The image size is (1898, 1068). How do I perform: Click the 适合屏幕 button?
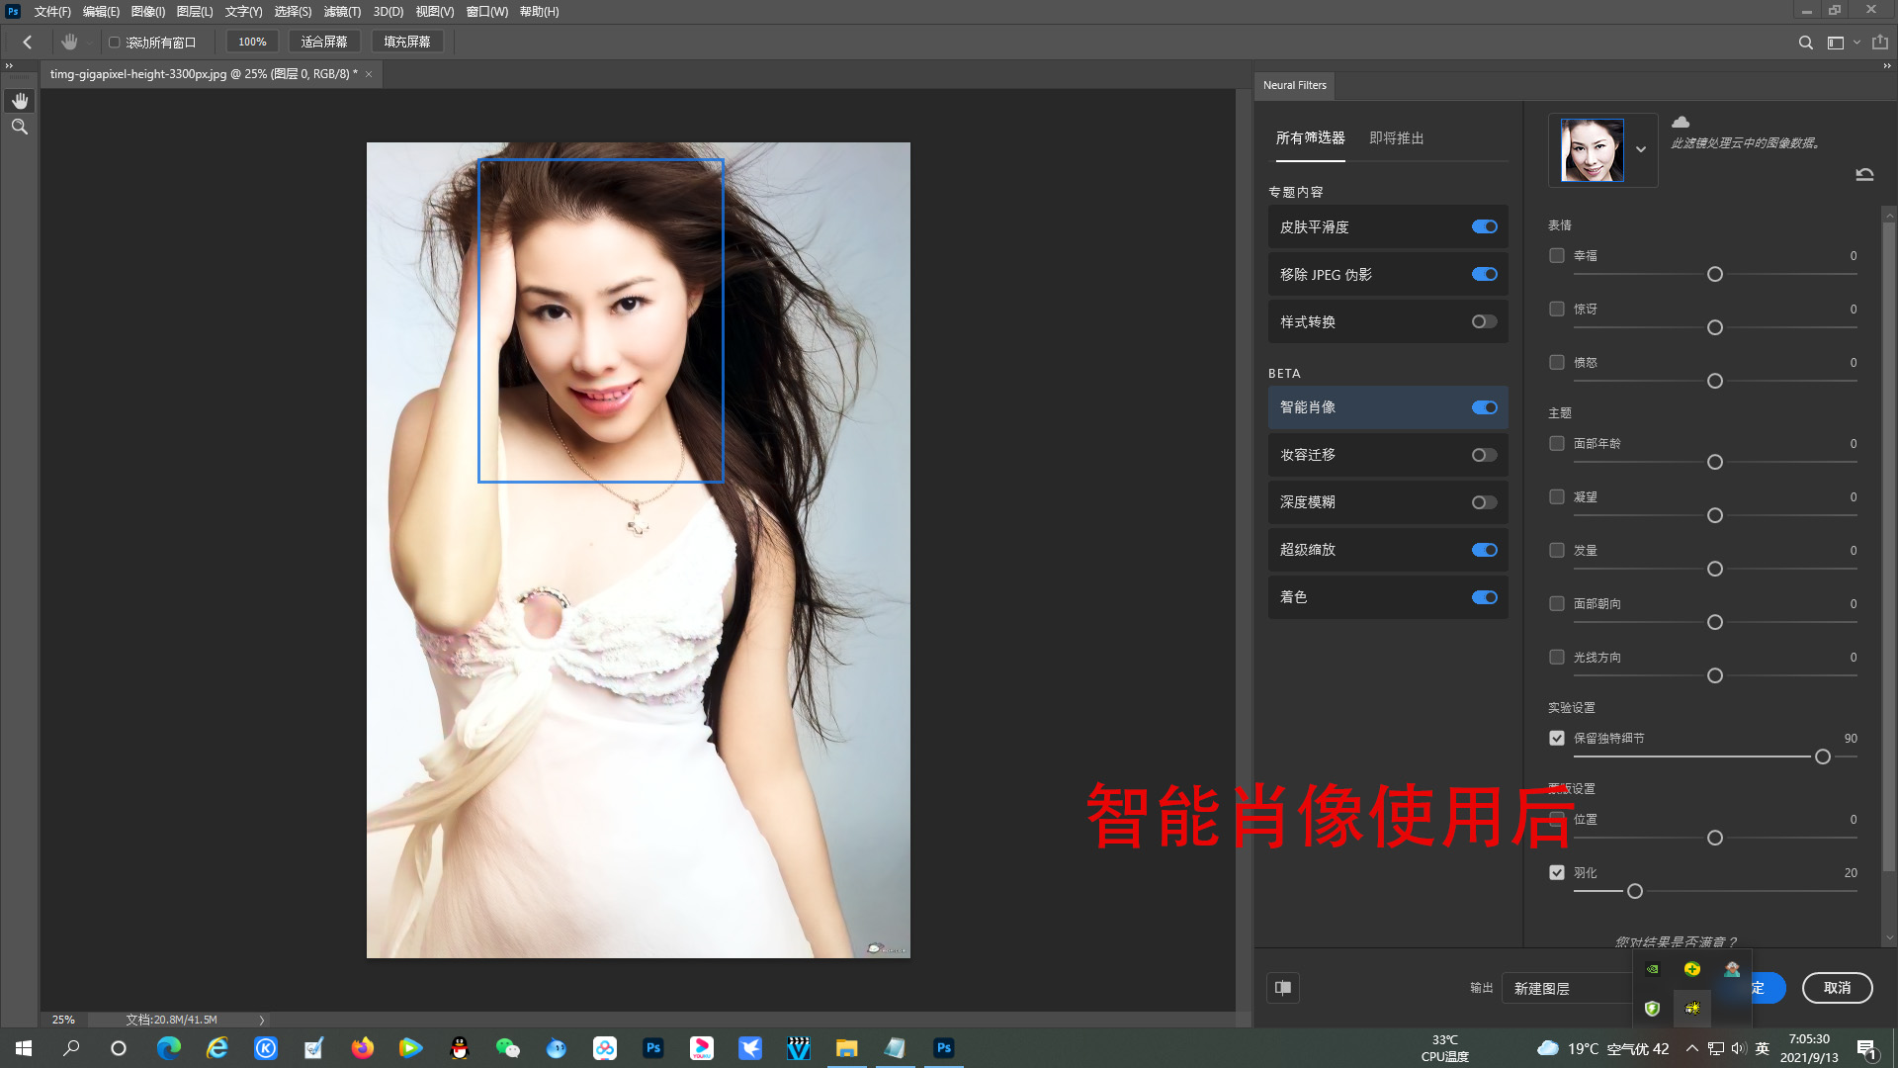tap(324, 42)
